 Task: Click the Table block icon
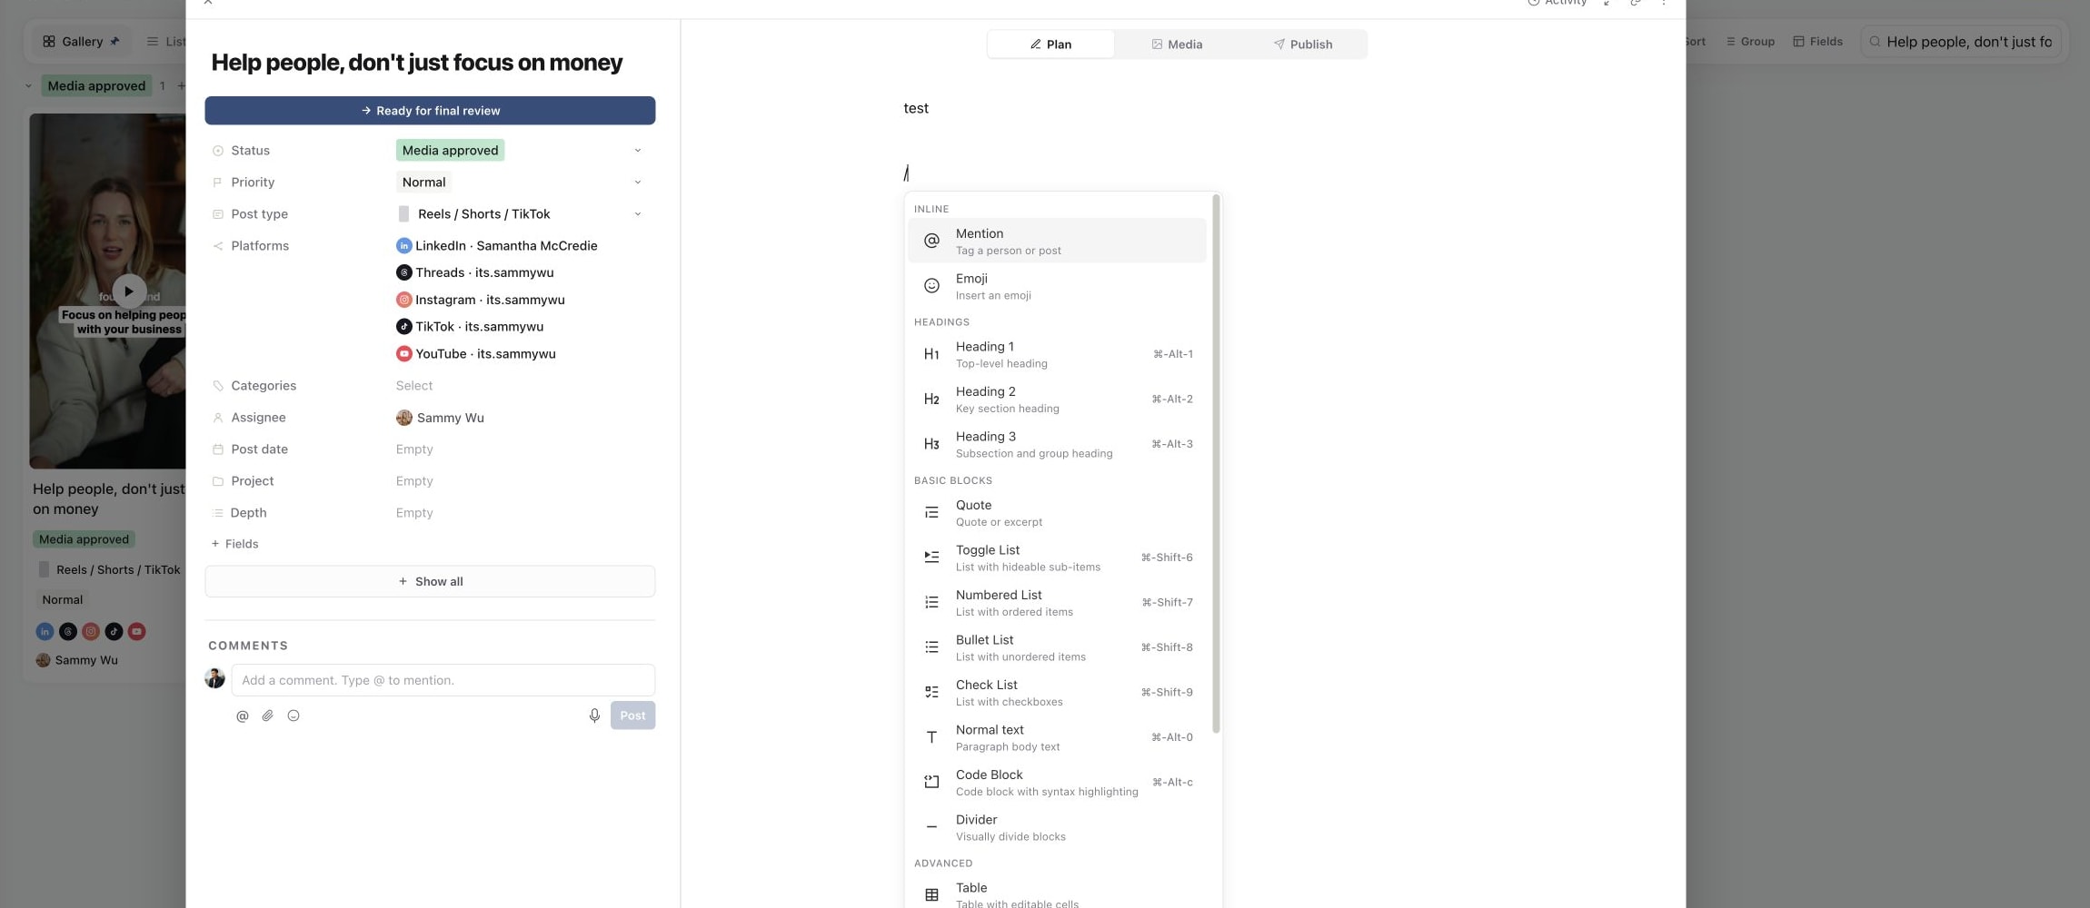(931, 895)
